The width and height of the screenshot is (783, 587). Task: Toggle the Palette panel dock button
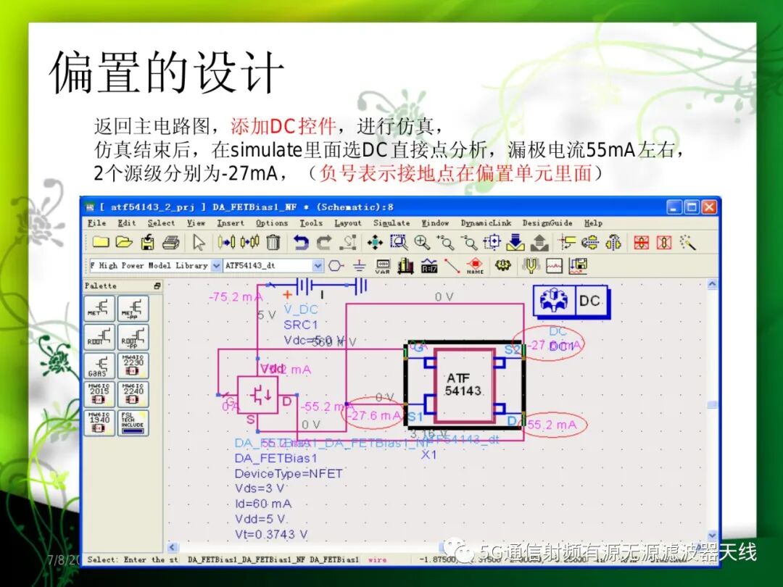[157, 286]
